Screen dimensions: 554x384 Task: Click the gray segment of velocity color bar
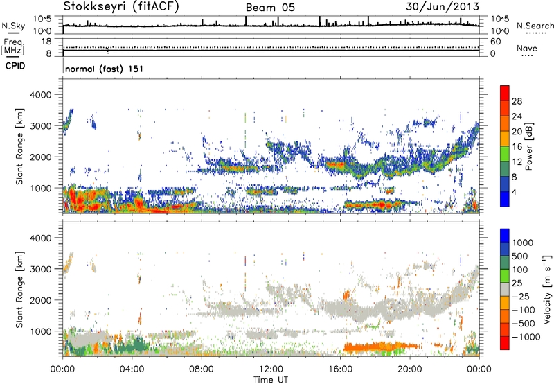(x=505, y=289)
